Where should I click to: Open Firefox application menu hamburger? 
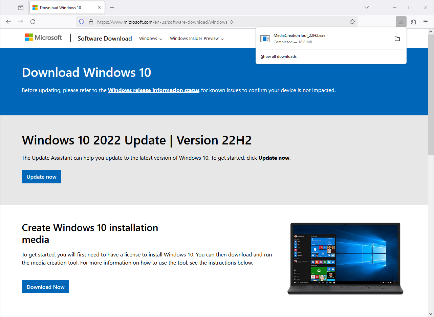[x=426, y=22]
